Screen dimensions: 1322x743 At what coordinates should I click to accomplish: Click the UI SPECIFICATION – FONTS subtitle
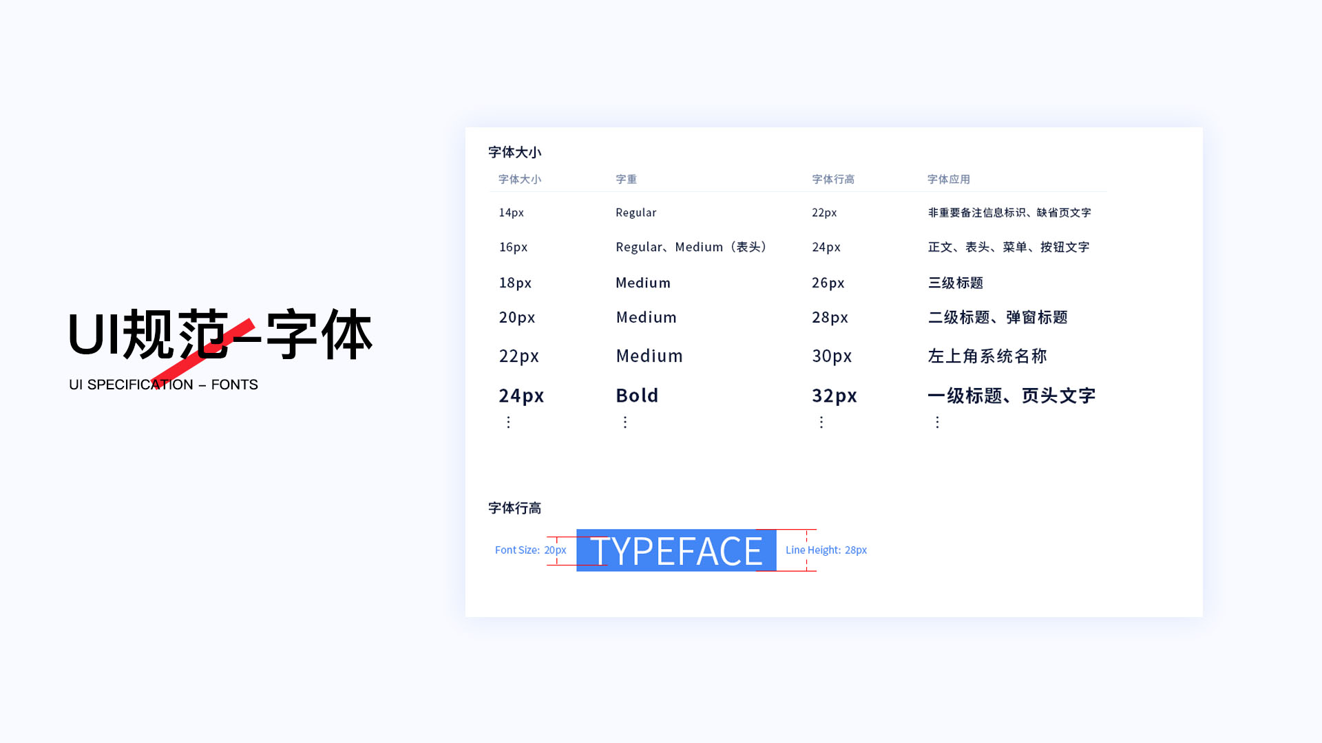click(x=163, y=385)
